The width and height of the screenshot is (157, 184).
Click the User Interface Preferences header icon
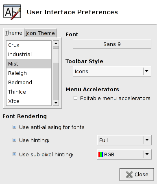click(x=12, y=12)
